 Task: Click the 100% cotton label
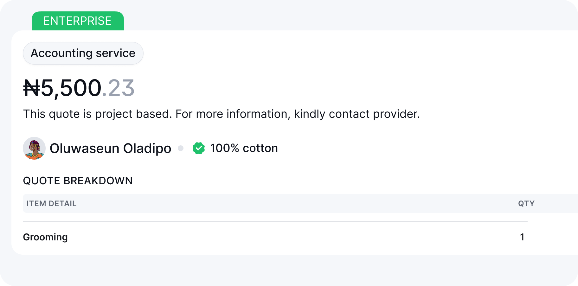[244, 148]
